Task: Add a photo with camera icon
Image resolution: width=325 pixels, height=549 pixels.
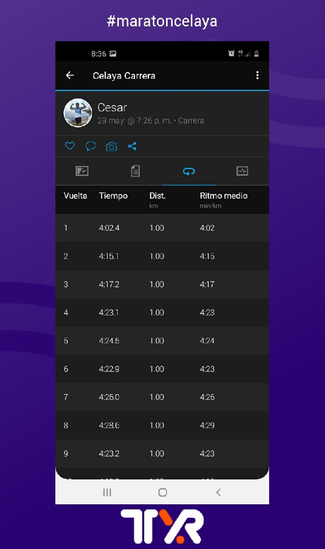Action: coord(111,146)
